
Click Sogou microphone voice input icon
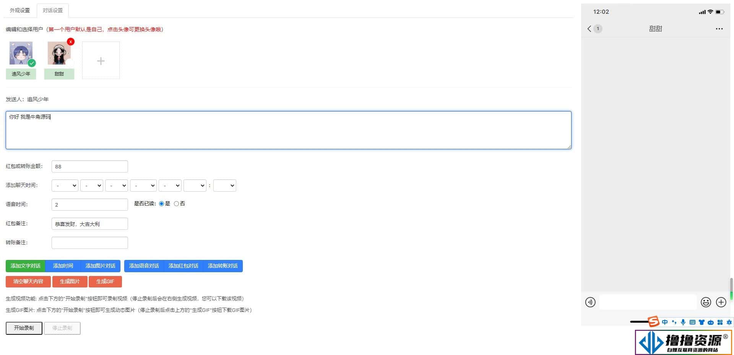[x=683, y=322]
